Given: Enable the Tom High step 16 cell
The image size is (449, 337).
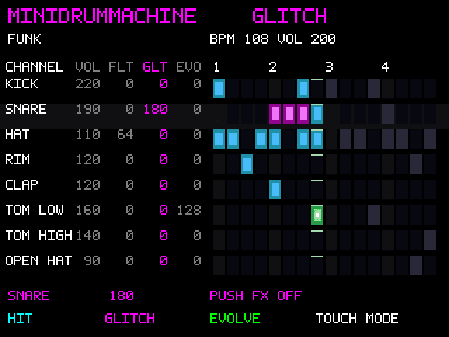Looking at the screenshot, I should click(x=429, y=240).
